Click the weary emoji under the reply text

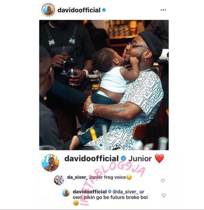coord(76,203)
